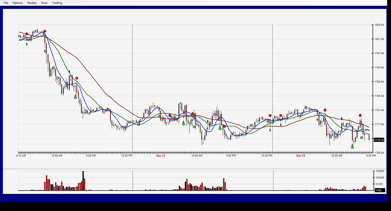Open the Studies menu
This screenshot has height=211, width=391.
coord(32,3)
